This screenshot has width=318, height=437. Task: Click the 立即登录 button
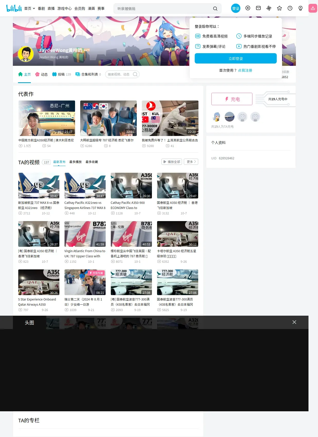(x=236, y=58)
